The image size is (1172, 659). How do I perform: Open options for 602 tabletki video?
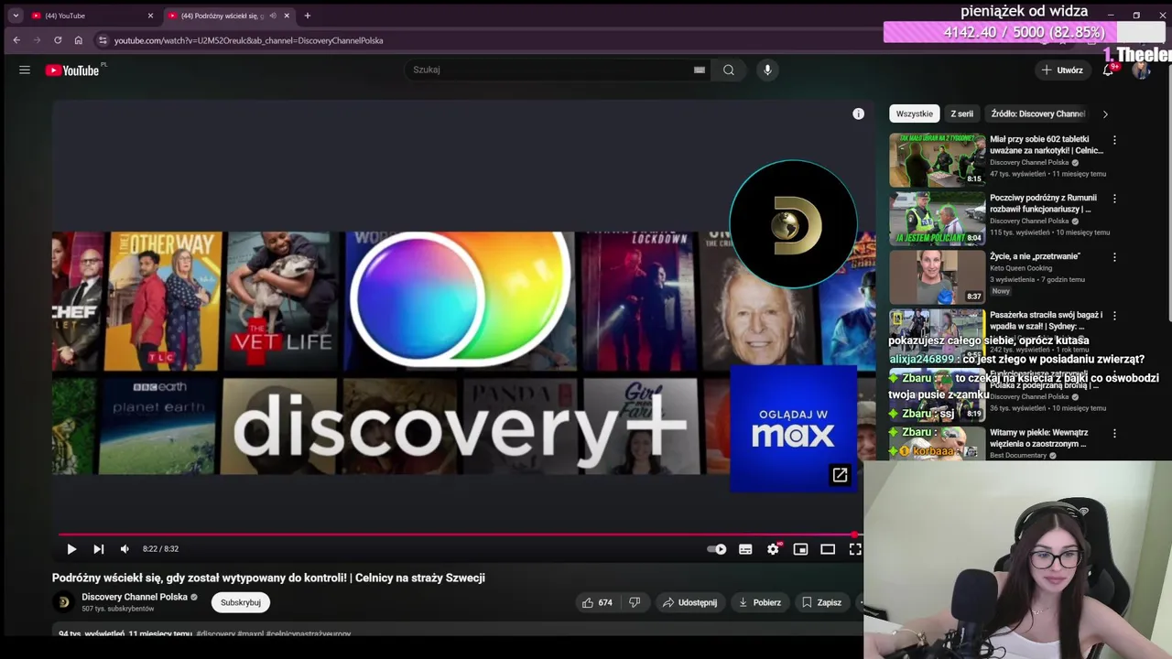(1114, 140)
